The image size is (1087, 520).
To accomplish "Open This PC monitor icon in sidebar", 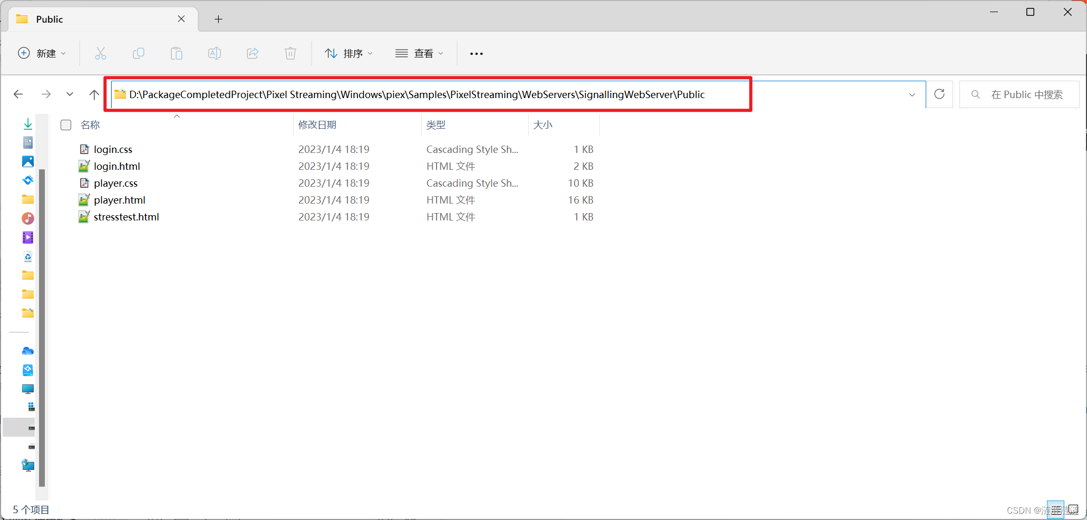I will (28, 389).
